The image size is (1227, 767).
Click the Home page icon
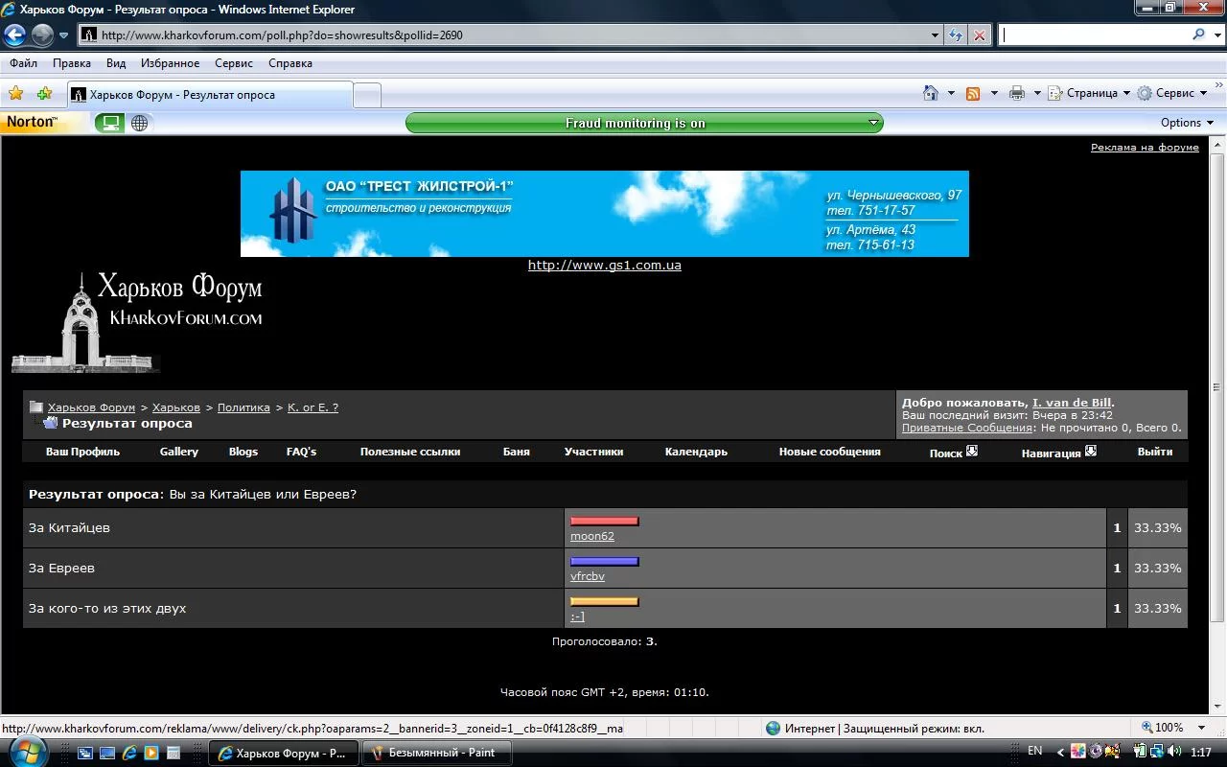930,93
